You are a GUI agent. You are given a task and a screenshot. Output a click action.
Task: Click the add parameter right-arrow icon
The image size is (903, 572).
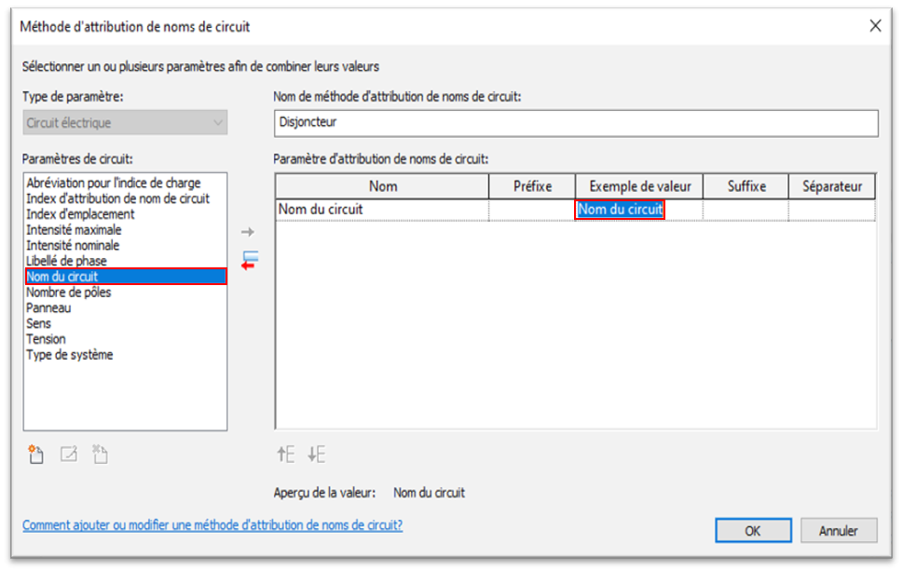[x=248, y=232]
